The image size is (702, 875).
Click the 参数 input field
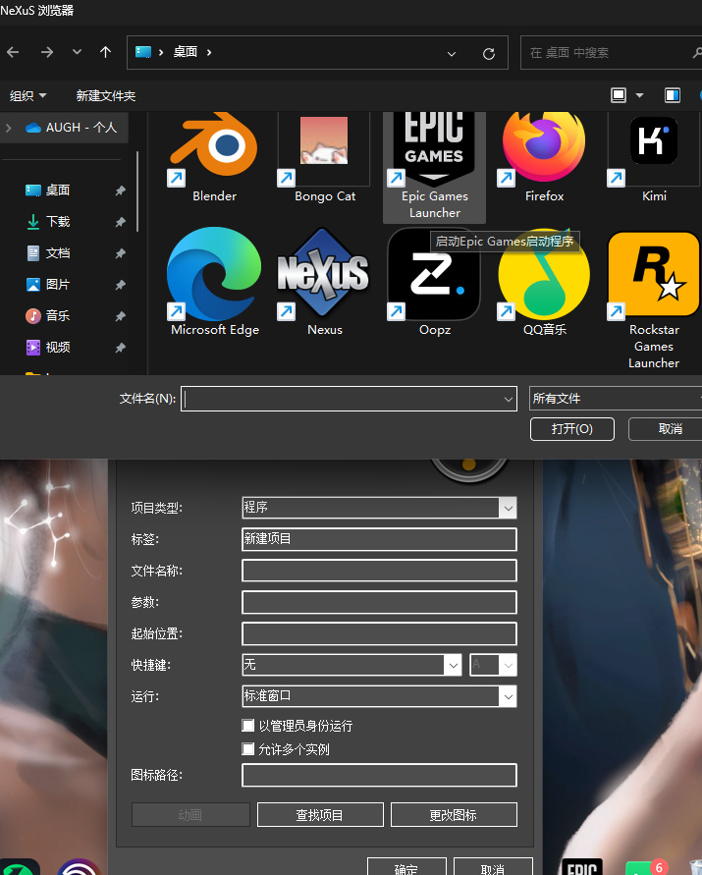click(x=379, y=602)
